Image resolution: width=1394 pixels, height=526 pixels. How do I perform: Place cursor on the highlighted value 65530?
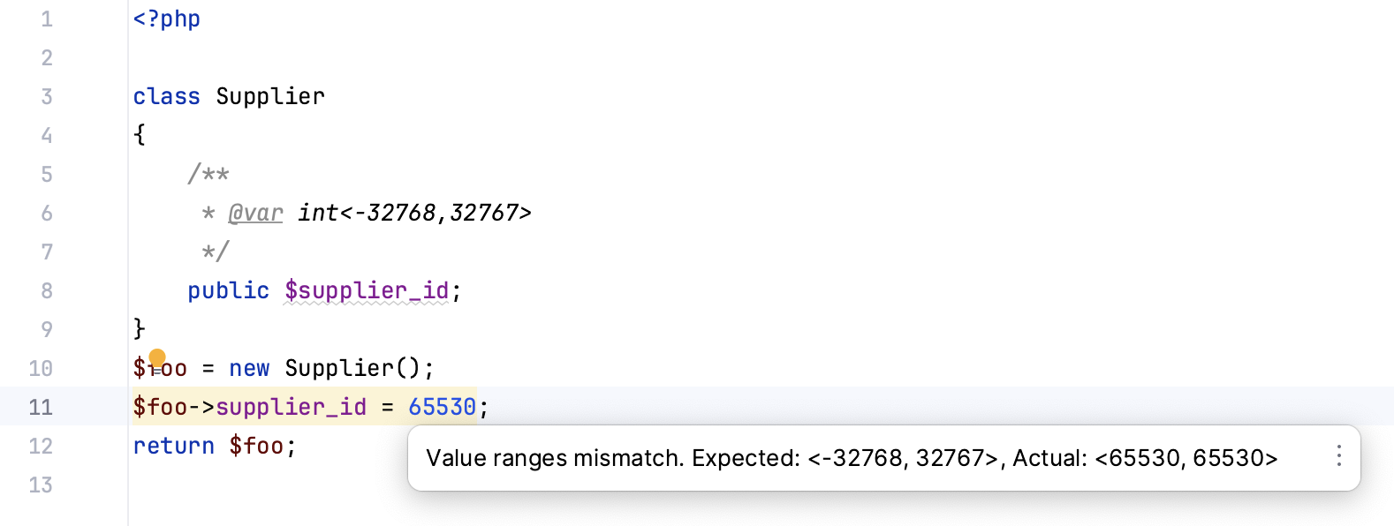442,407
